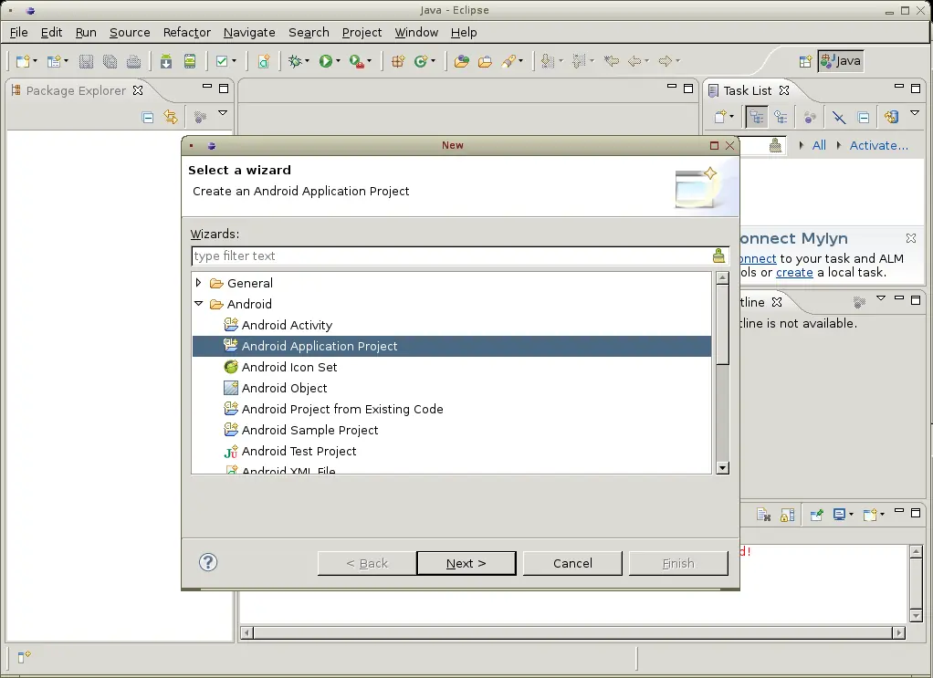Image resolution: width=933 pixels, height=678 pixels.
Task: Select the Package Explorer tab
Action: 77,90
